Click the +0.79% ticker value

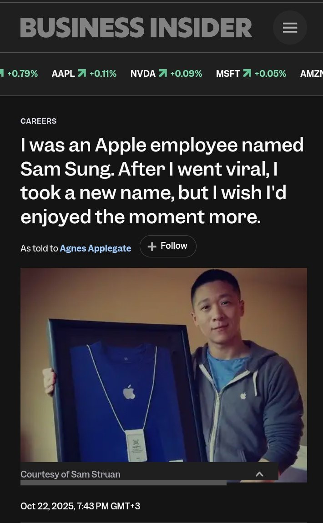tap(22, 73)
